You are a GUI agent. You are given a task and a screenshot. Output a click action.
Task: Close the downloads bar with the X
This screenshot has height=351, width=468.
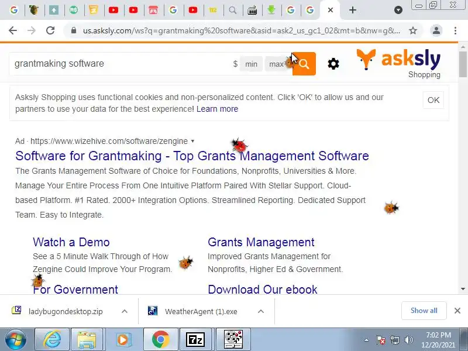[x=457, y=311]
